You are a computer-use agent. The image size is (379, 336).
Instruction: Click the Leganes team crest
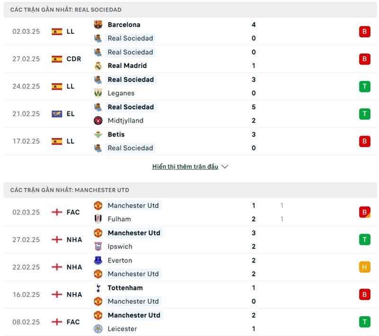click(x=98, y=93)
